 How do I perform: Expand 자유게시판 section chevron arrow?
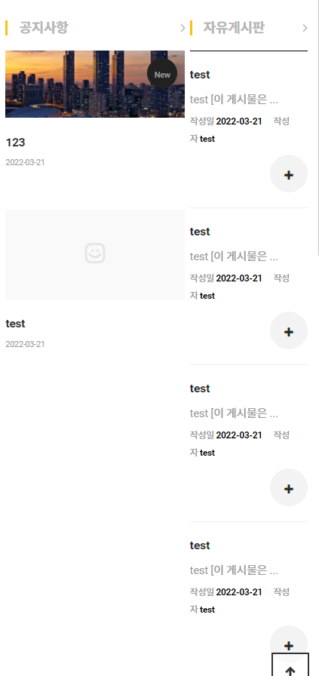(x=305, y=28)
